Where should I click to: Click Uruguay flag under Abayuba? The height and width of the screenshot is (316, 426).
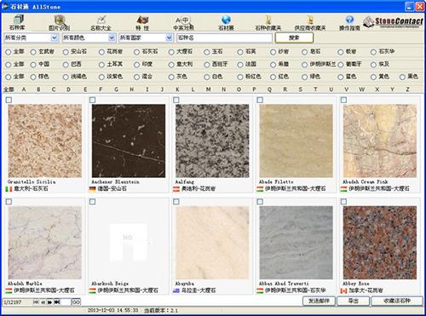176,290
